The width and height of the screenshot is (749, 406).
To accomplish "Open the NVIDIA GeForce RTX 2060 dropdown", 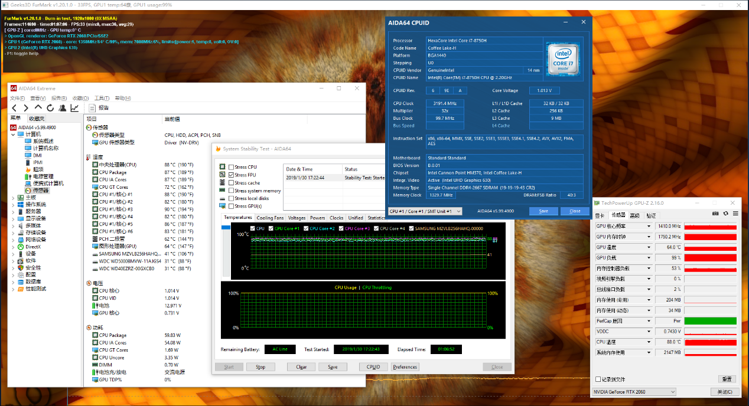I will [x=634, y=392].
